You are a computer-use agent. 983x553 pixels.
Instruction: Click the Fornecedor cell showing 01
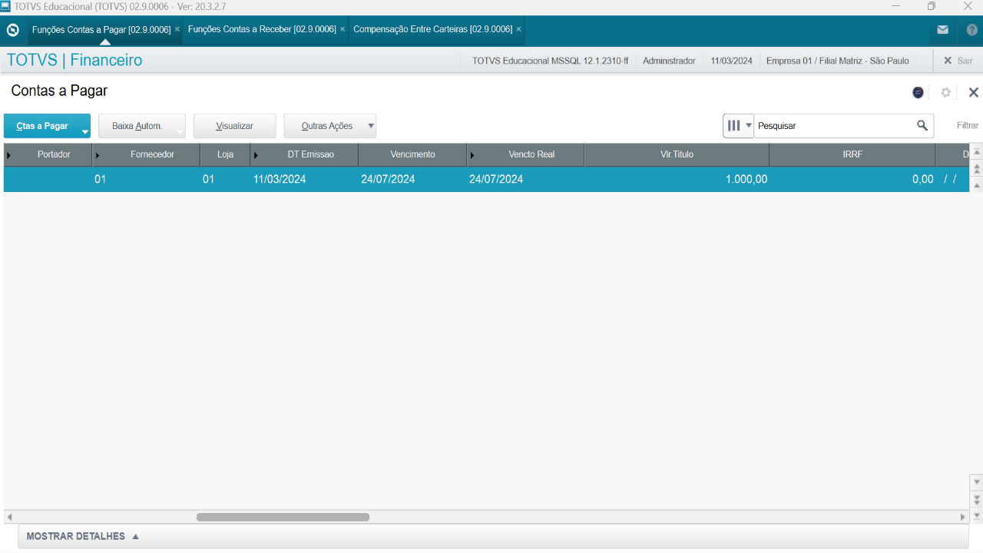(146, 179)
